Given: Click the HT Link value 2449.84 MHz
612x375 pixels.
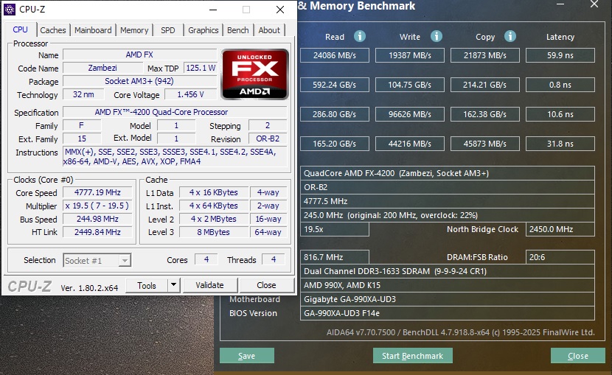Looking at the screenshot, I should 97,232.
